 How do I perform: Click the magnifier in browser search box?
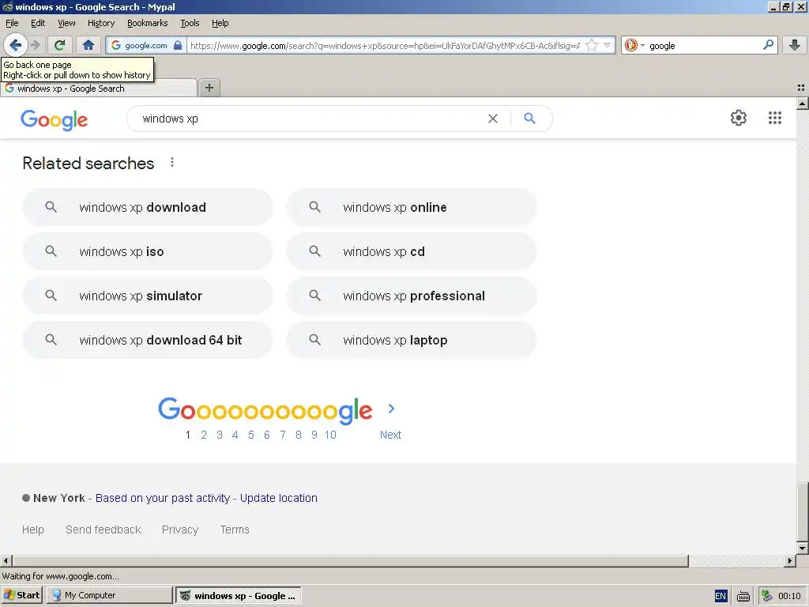click(768, 45)
